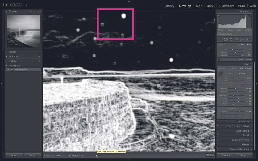Click the Feather slider in Spot Removal
The height and width of the screenshot is (161, 258).
point(236,52)
